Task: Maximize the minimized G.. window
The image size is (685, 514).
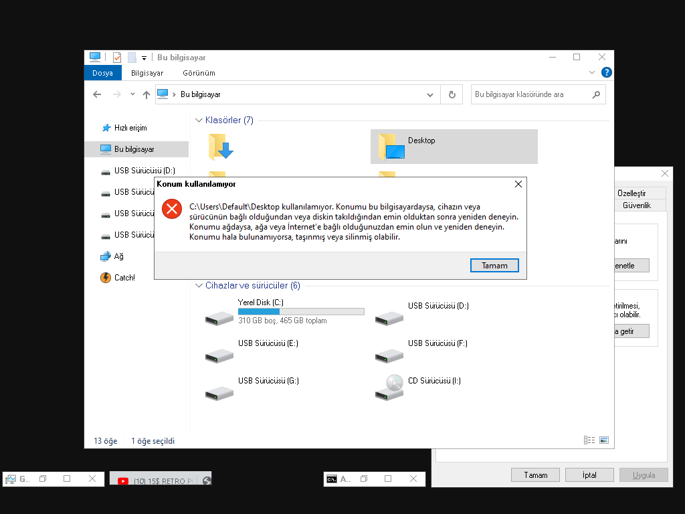Action: [67, 479]
